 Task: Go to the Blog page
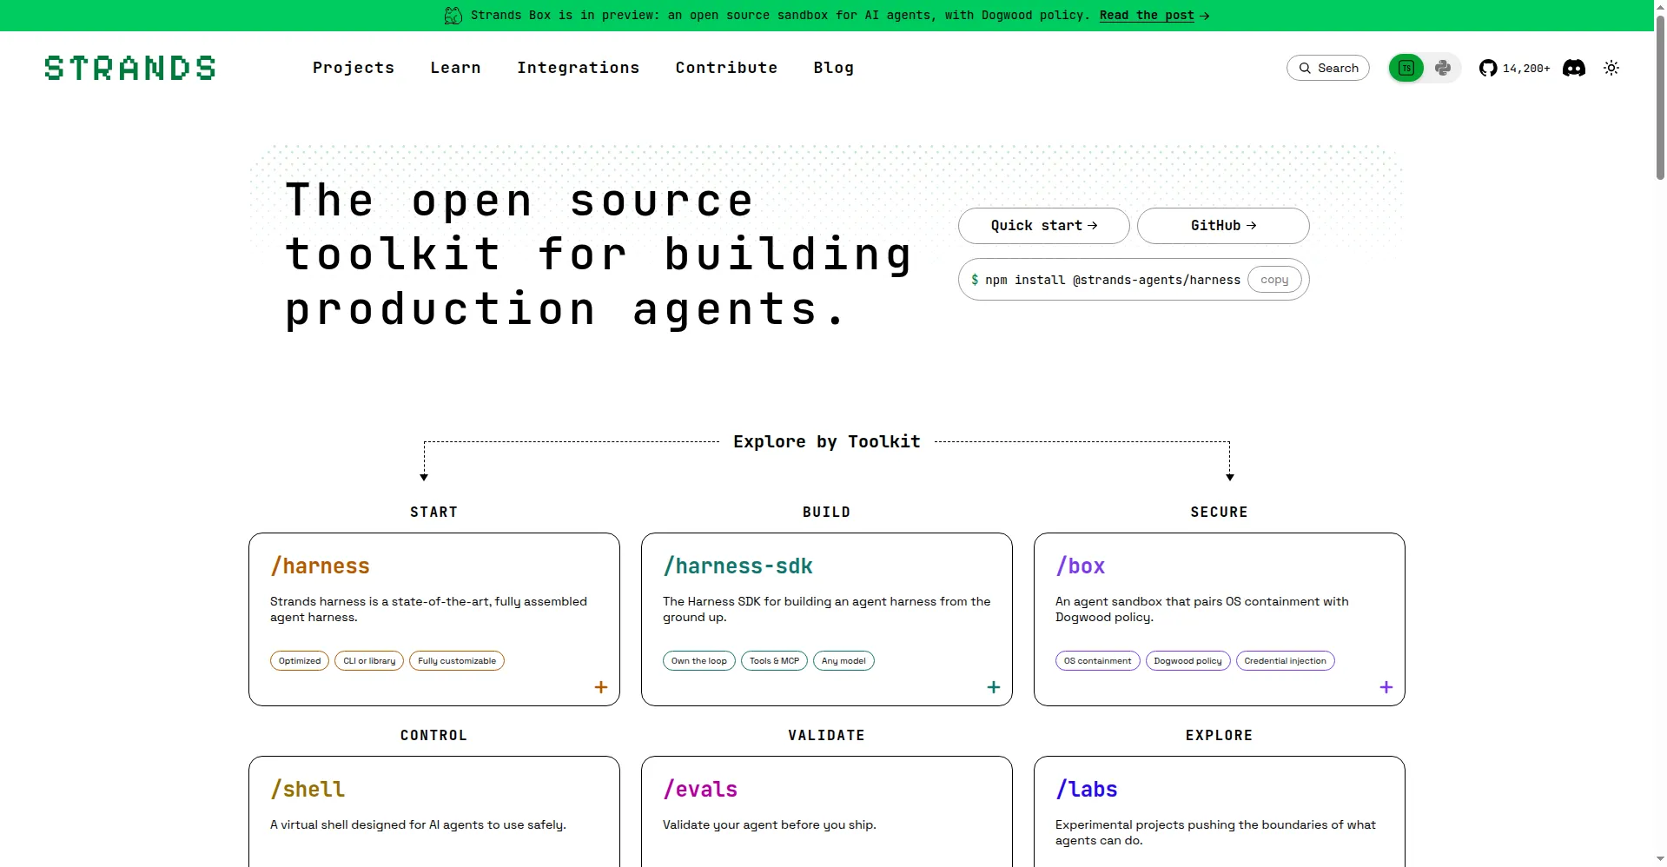click(834, 68)
